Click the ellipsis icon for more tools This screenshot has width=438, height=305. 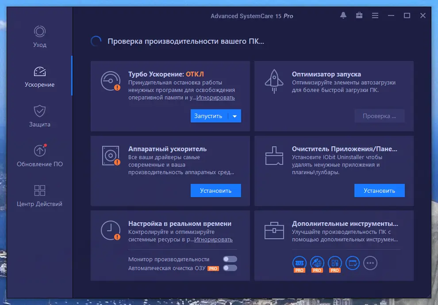(x=370, y=263)
